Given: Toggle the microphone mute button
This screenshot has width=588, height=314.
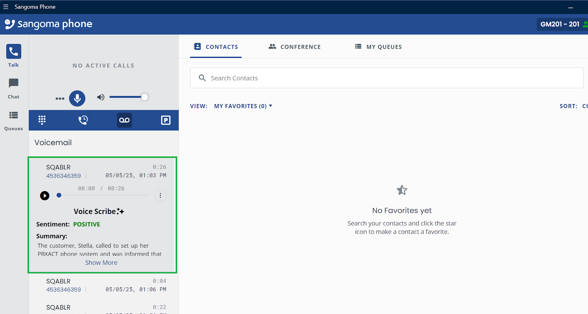Looking at the screenshot, I should [x=77, y=98].
